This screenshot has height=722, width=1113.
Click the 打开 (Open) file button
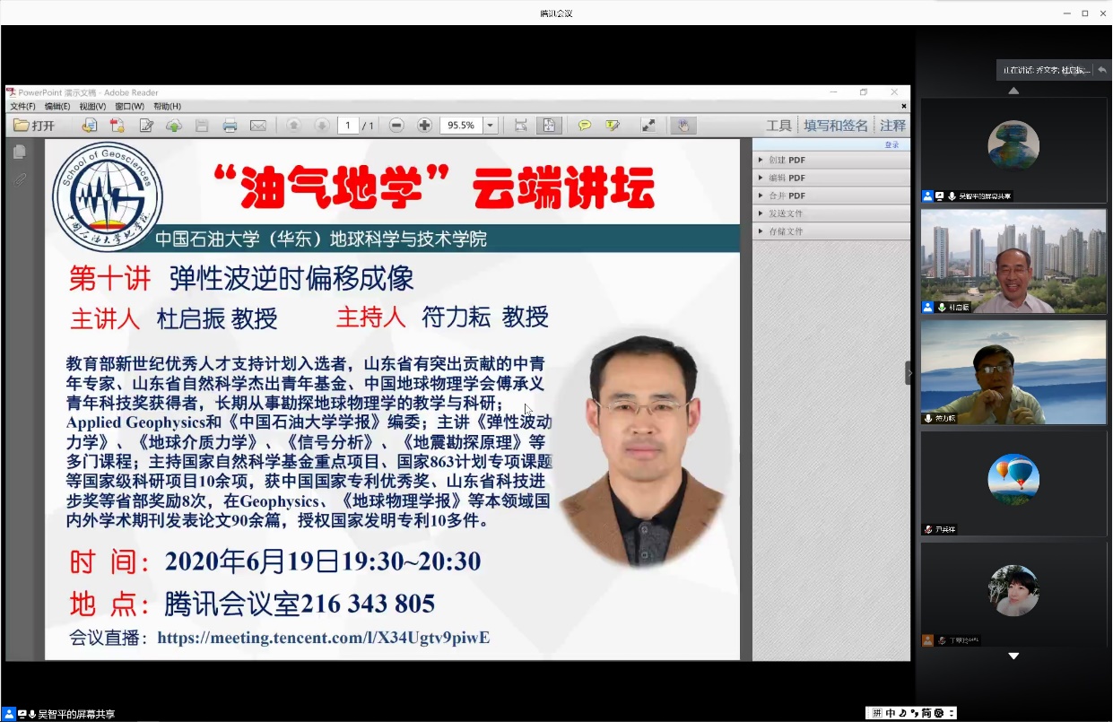tap(35, 126)
